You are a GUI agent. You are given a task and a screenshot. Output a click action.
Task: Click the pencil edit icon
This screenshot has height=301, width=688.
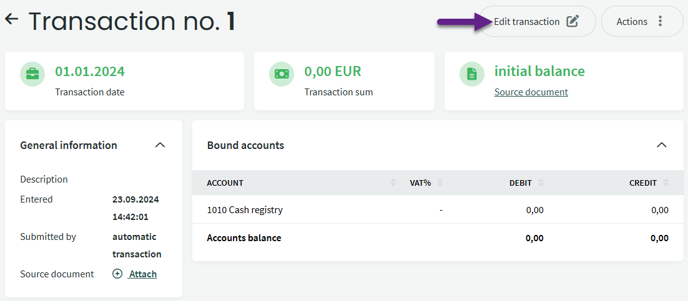click(573, 21)
